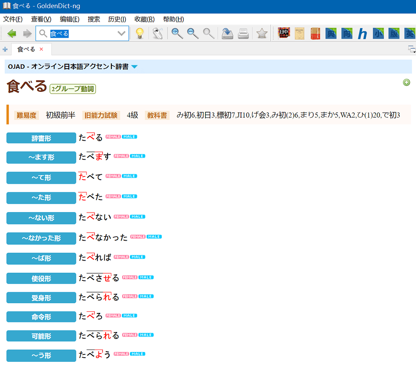Click the word たべさせる

pos(99,278)
